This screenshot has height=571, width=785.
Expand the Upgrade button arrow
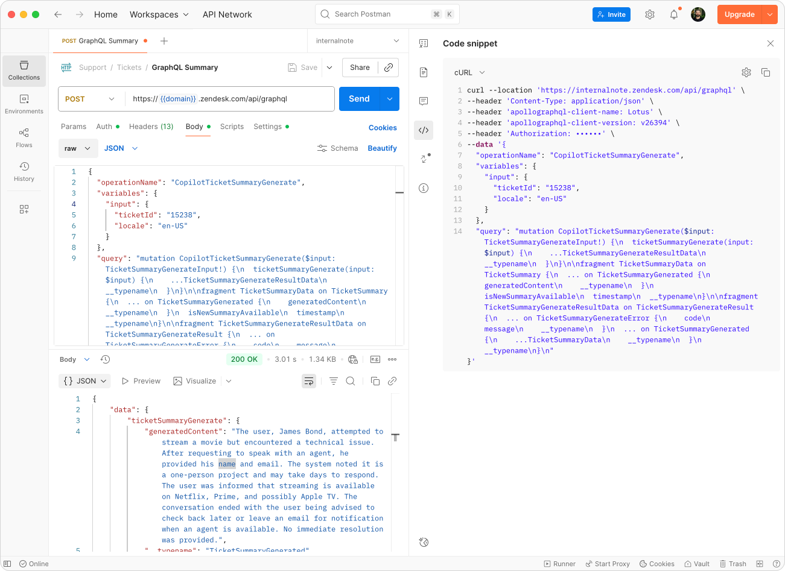[x=770, y=14]
